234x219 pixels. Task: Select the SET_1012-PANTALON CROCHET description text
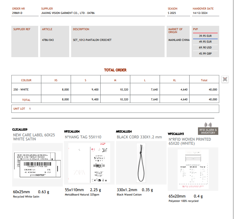[92, 40]
